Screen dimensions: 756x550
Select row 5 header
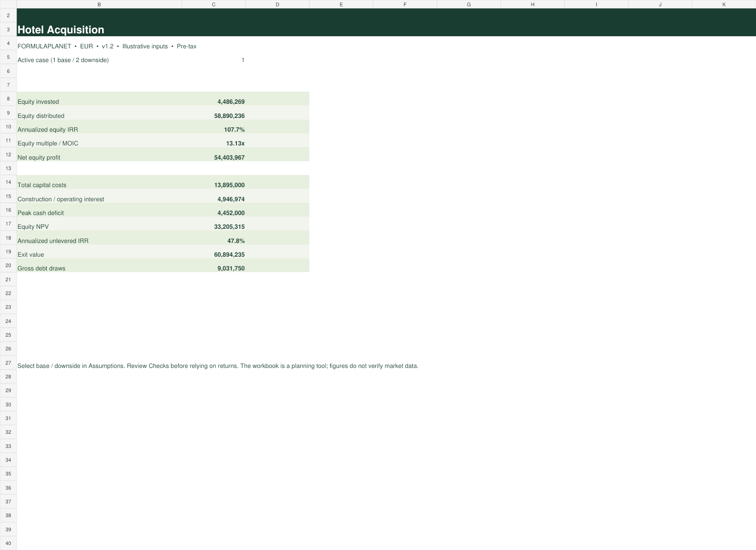(8, 57)
